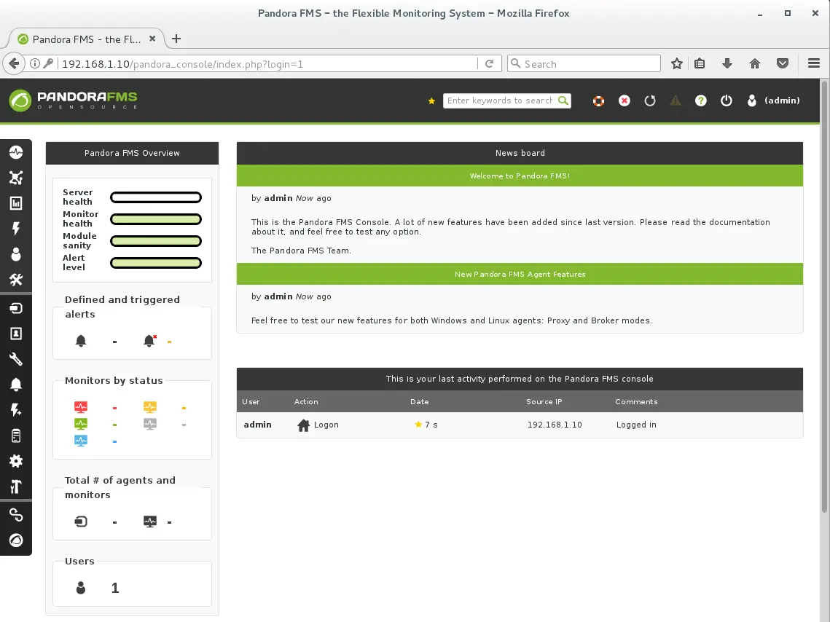Open the Configuration wrench sidebar icon
Image resolution: width=830 pixels, height=622 pixels.
point(16,359)
